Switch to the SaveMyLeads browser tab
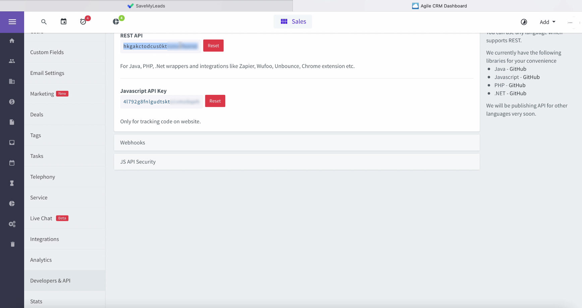The height and width of the screenshot is (308, 582). click(x=146, y=6)
